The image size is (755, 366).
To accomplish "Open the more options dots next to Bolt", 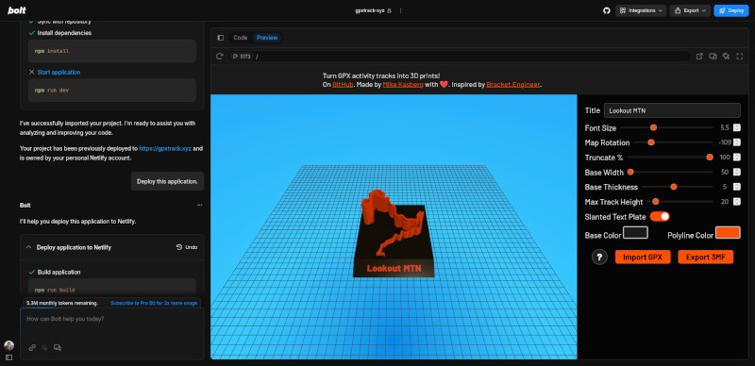I will click(199, 205).
